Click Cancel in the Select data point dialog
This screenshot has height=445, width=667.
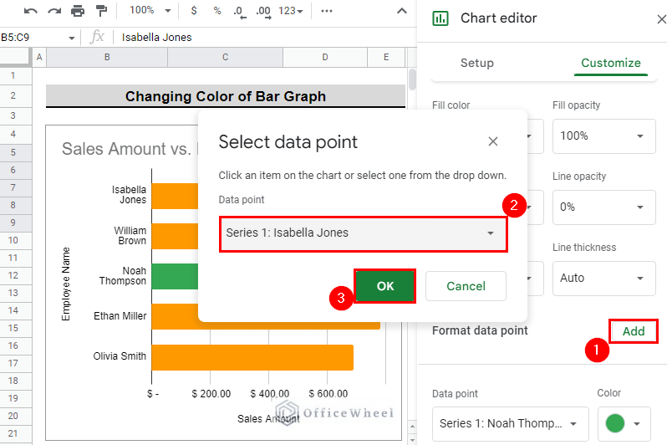[x=466, y=286]
